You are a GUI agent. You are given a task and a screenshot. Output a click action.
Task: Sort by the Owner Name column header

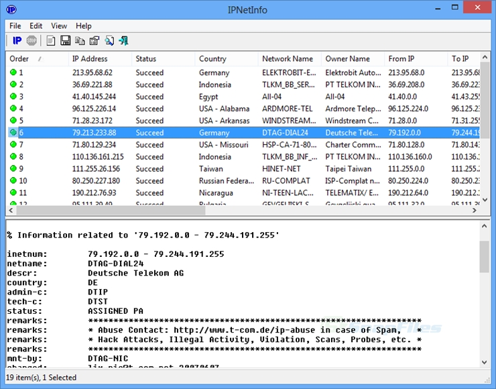(x=353, y=59)
